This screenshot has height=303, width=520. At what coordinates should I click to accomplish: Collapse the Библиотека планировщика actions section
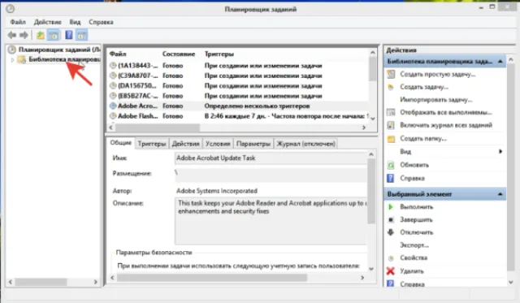(x=500, y=62)
